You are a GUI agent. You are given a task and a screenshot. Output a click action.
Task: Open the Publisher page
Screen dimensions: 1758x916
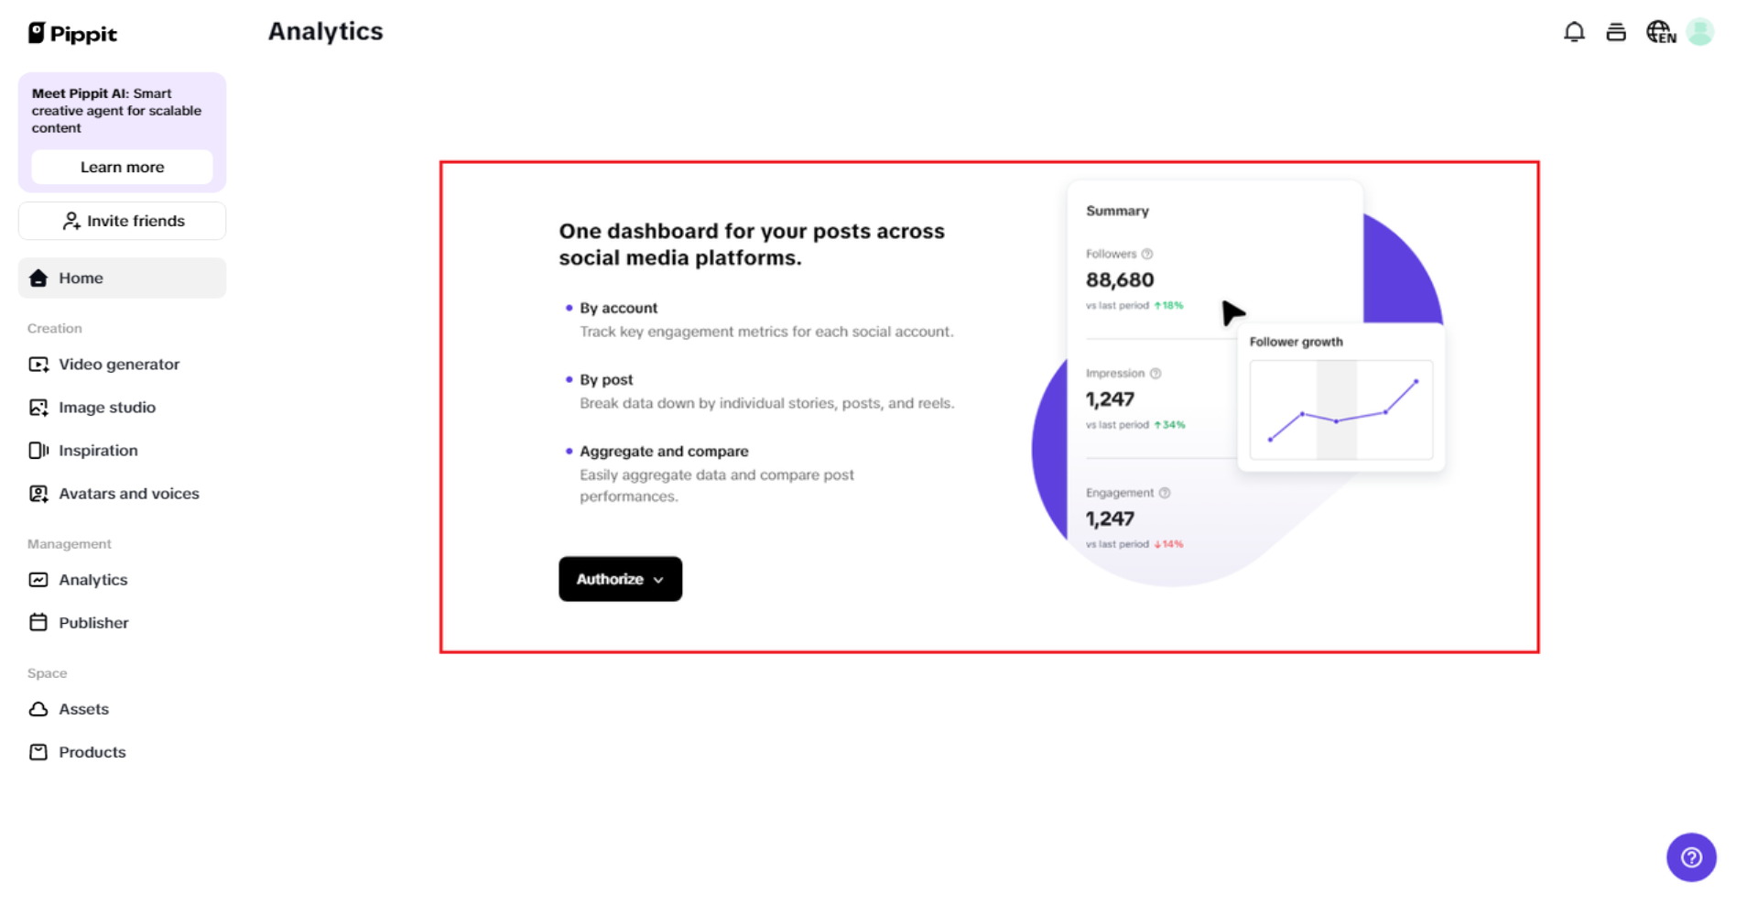coord(93,622)
